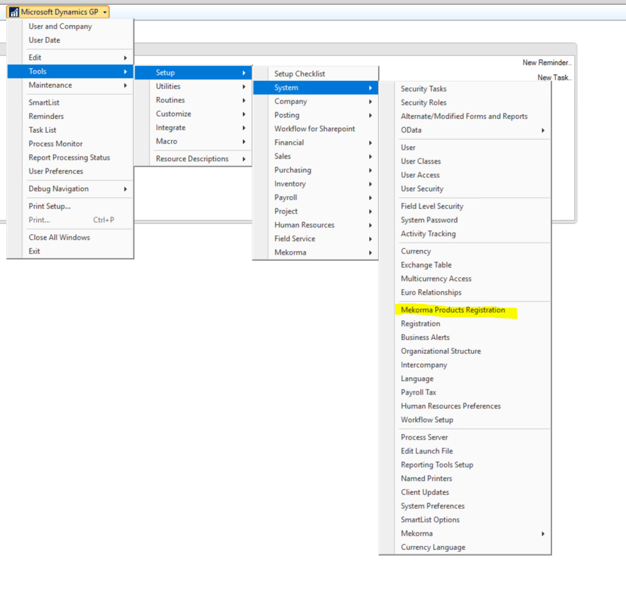Open the Tools submenu
The width and height of the screenshot is (626, 612).
coord(70,71)
